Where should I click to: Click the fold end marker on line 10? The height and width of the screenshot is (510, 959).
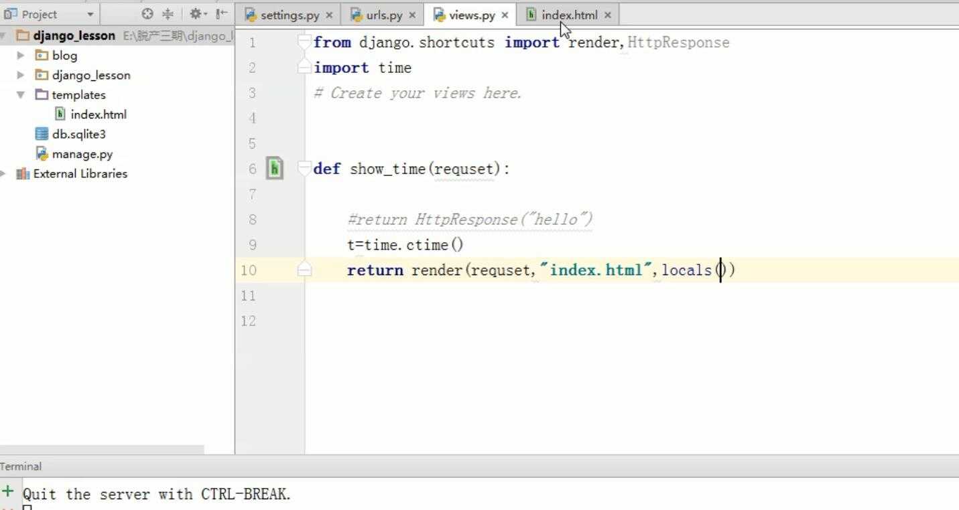[304, 270]
